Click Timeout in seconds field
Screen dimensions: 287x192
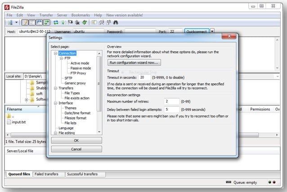pos(144,77)
